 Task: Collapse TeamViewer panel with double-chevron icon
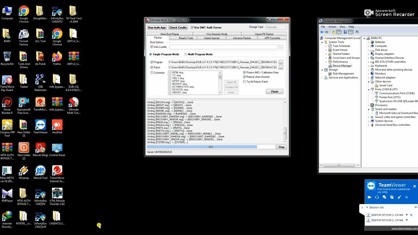(x=407, y=197)
